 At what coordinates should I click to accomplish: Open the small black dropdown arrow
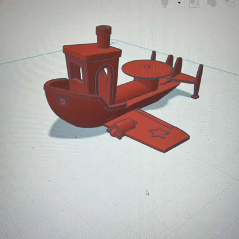(179, 2)
